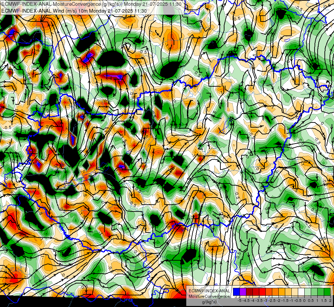Pick the darkest green legend swatch

327,292
